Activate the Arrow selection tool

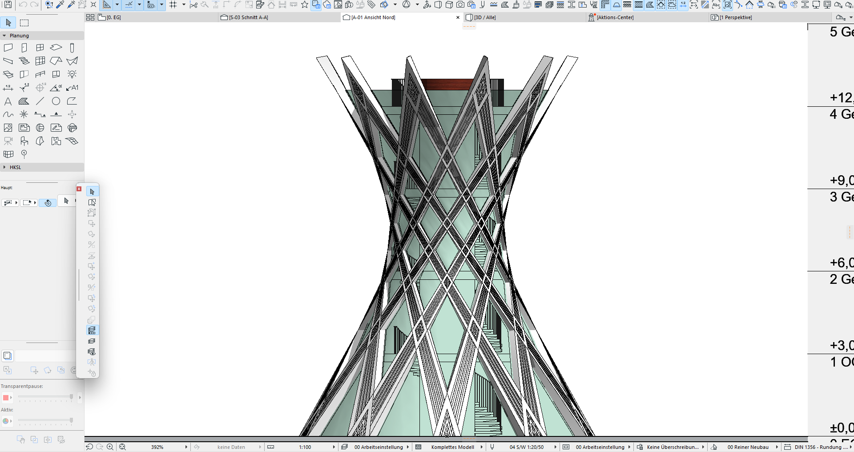(x=8, y=23)
